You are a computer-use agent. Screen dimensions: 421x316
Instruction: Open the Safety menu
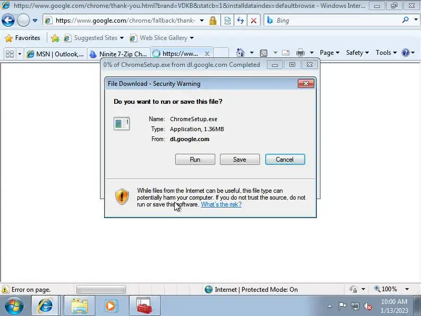(357, 53)
